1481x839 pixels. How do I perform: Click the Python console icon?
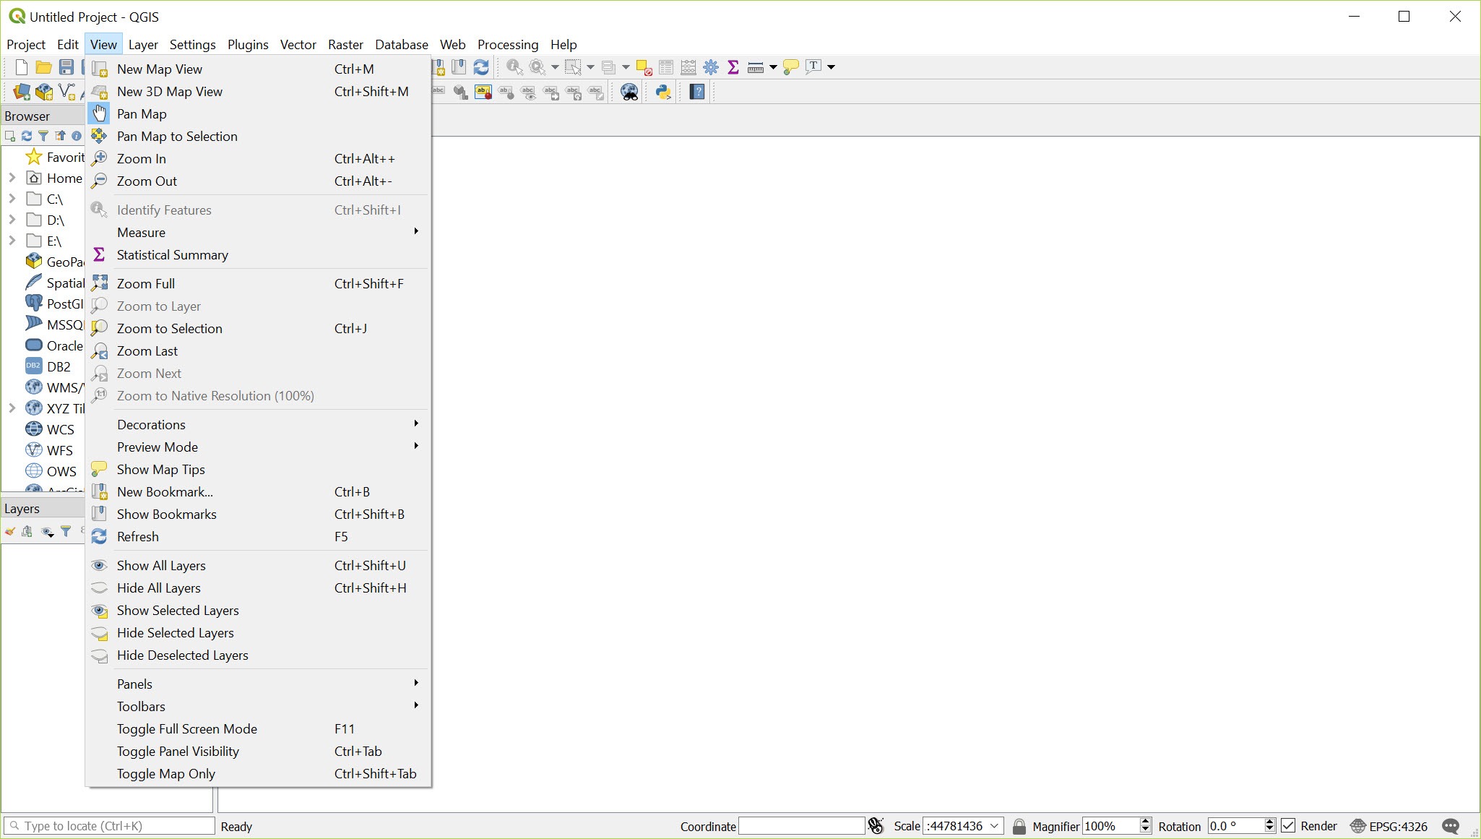[x=662, y=92]
